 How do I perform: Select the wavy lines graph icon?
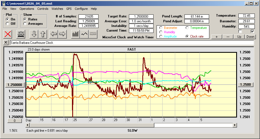coord(93,34)
